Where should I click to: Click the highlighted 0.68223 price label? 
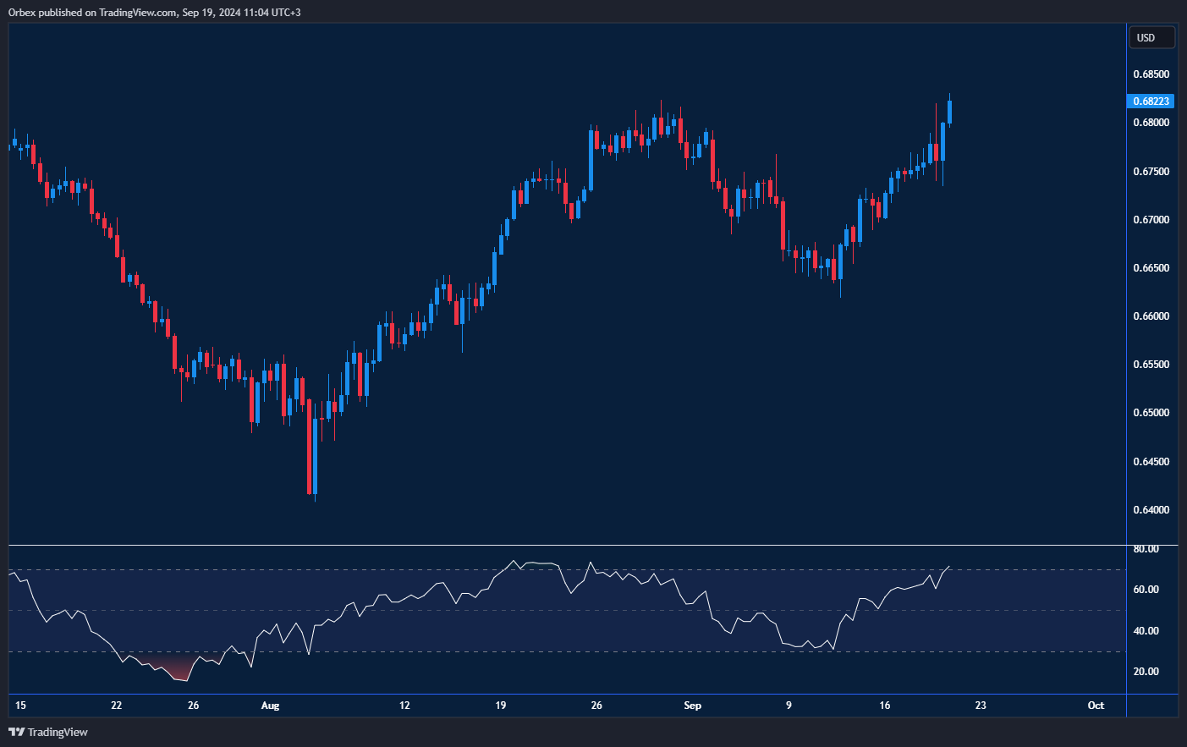(1151, 101)
